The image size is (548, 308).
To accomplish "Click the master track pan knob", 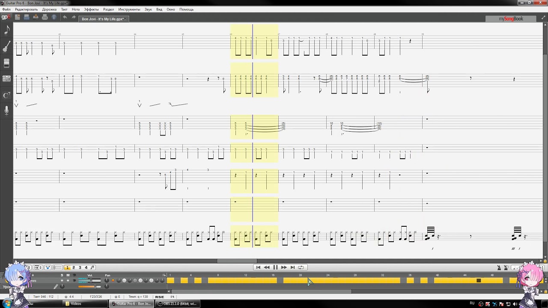I will [x=107, y=287].
